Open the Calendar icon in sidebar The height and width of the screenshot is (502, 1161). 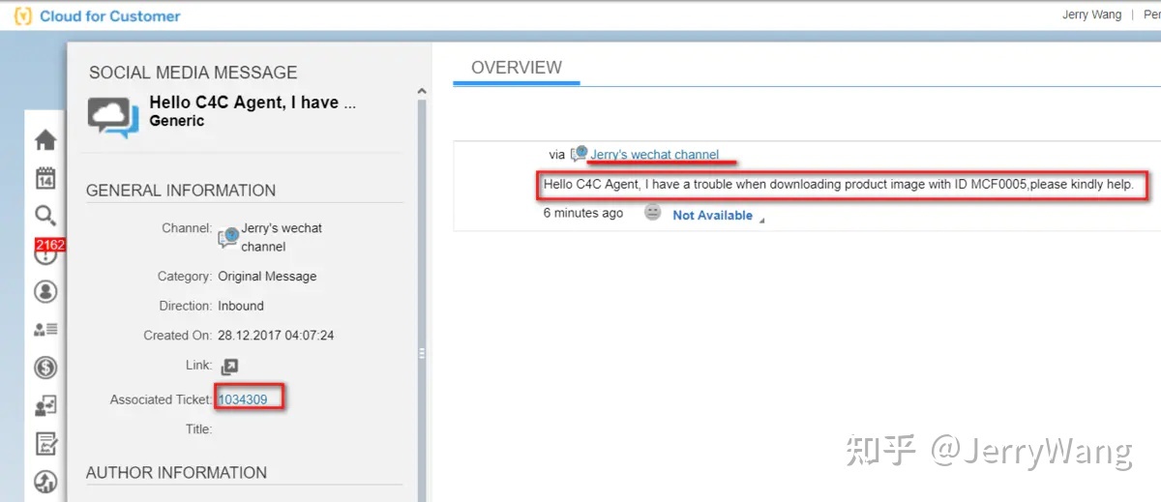point(45,178)
